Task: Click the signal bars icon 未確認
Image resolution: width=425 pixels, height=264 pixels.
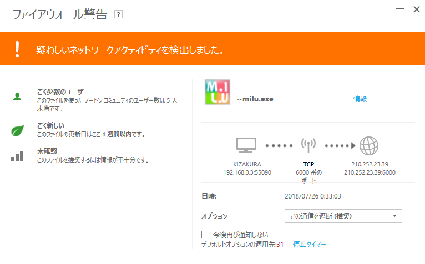Action: tap(17, 156)
